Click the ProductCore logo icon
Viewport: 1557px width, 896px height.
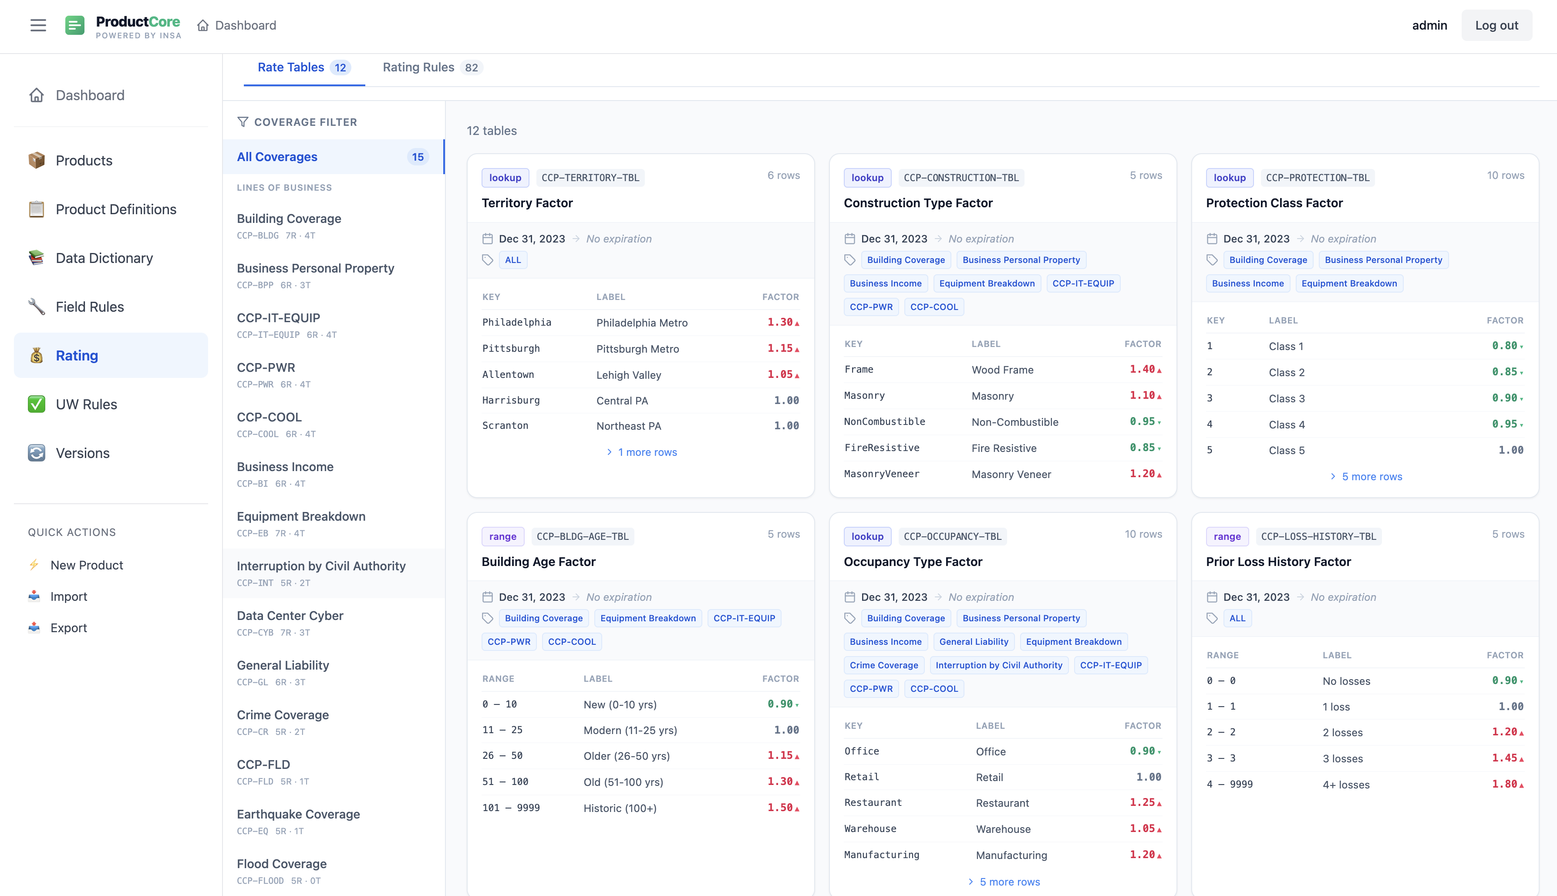click(74, 25)
